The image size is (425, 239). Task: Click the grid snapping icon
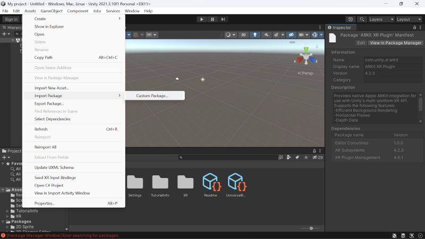coord(136,35)
